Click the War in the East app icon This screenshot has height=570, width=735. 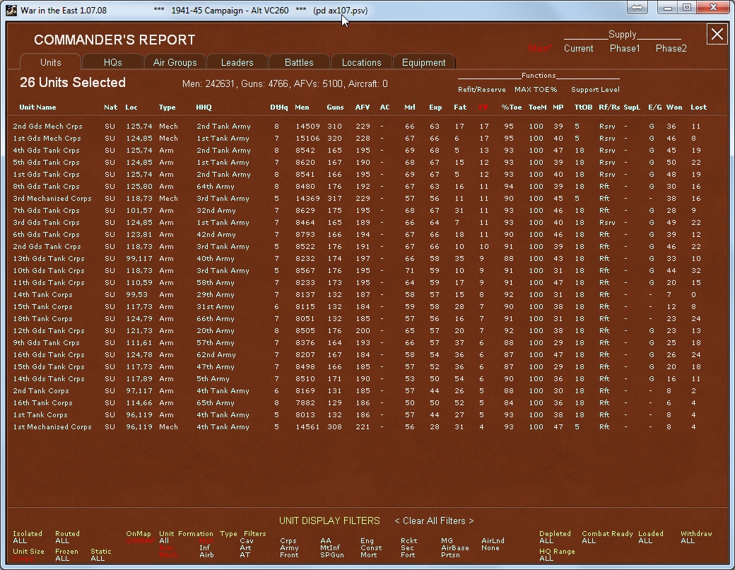[11, 11]
